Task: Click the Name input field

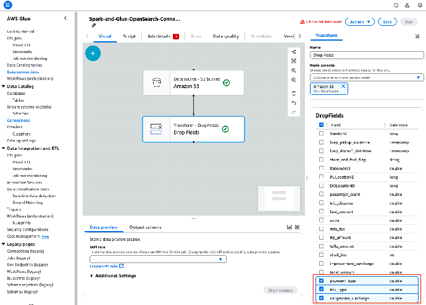Action: click(x=366, y=55)
